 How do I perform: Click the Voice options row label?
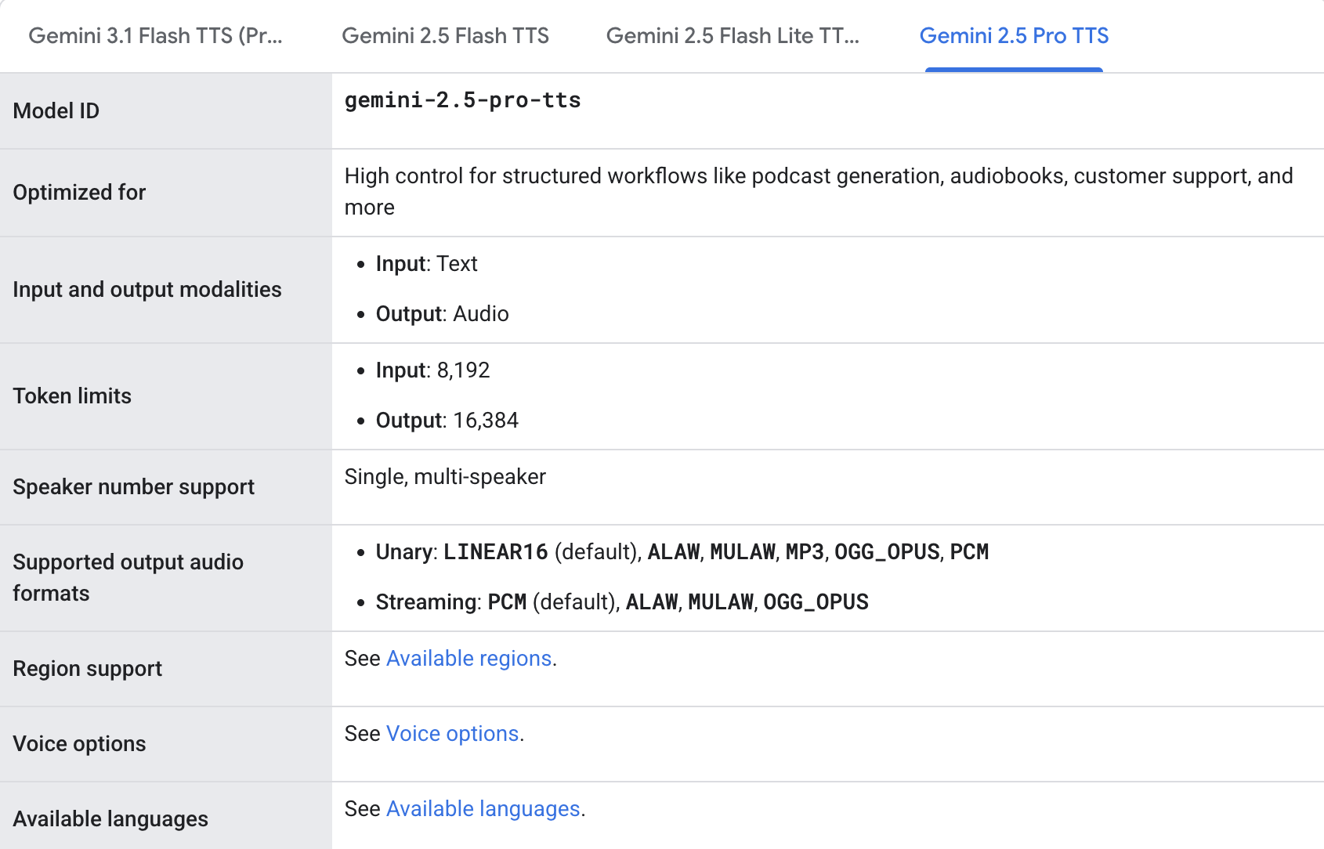[x=80, y=744]
